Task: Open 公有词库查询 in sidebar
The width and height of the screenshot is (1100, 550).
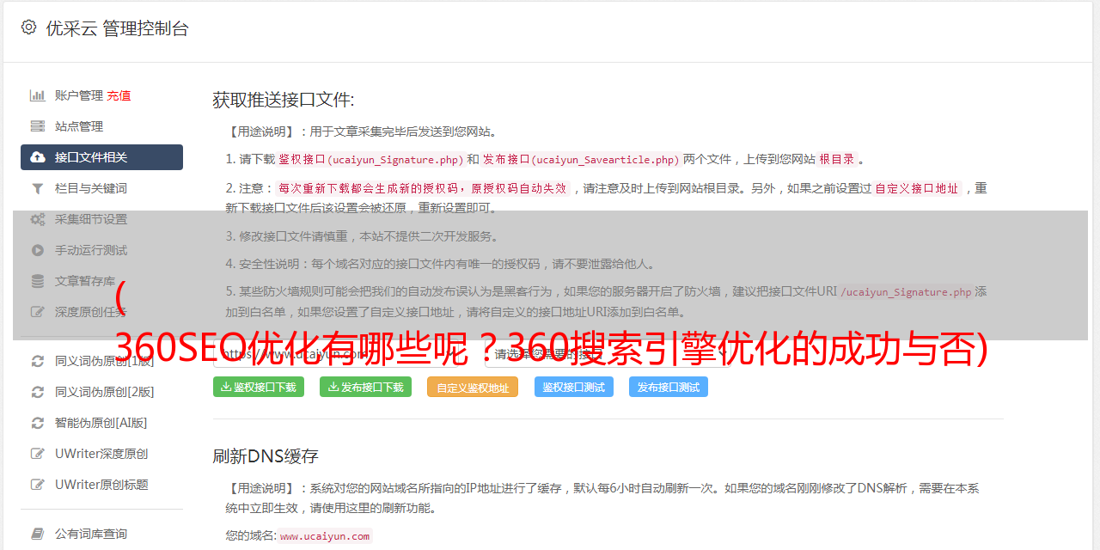Action: (x=101, y=534)
